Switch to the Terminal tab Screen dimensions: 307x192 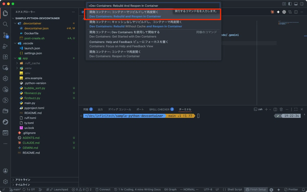pyautogui.click(x=185, y=109)
